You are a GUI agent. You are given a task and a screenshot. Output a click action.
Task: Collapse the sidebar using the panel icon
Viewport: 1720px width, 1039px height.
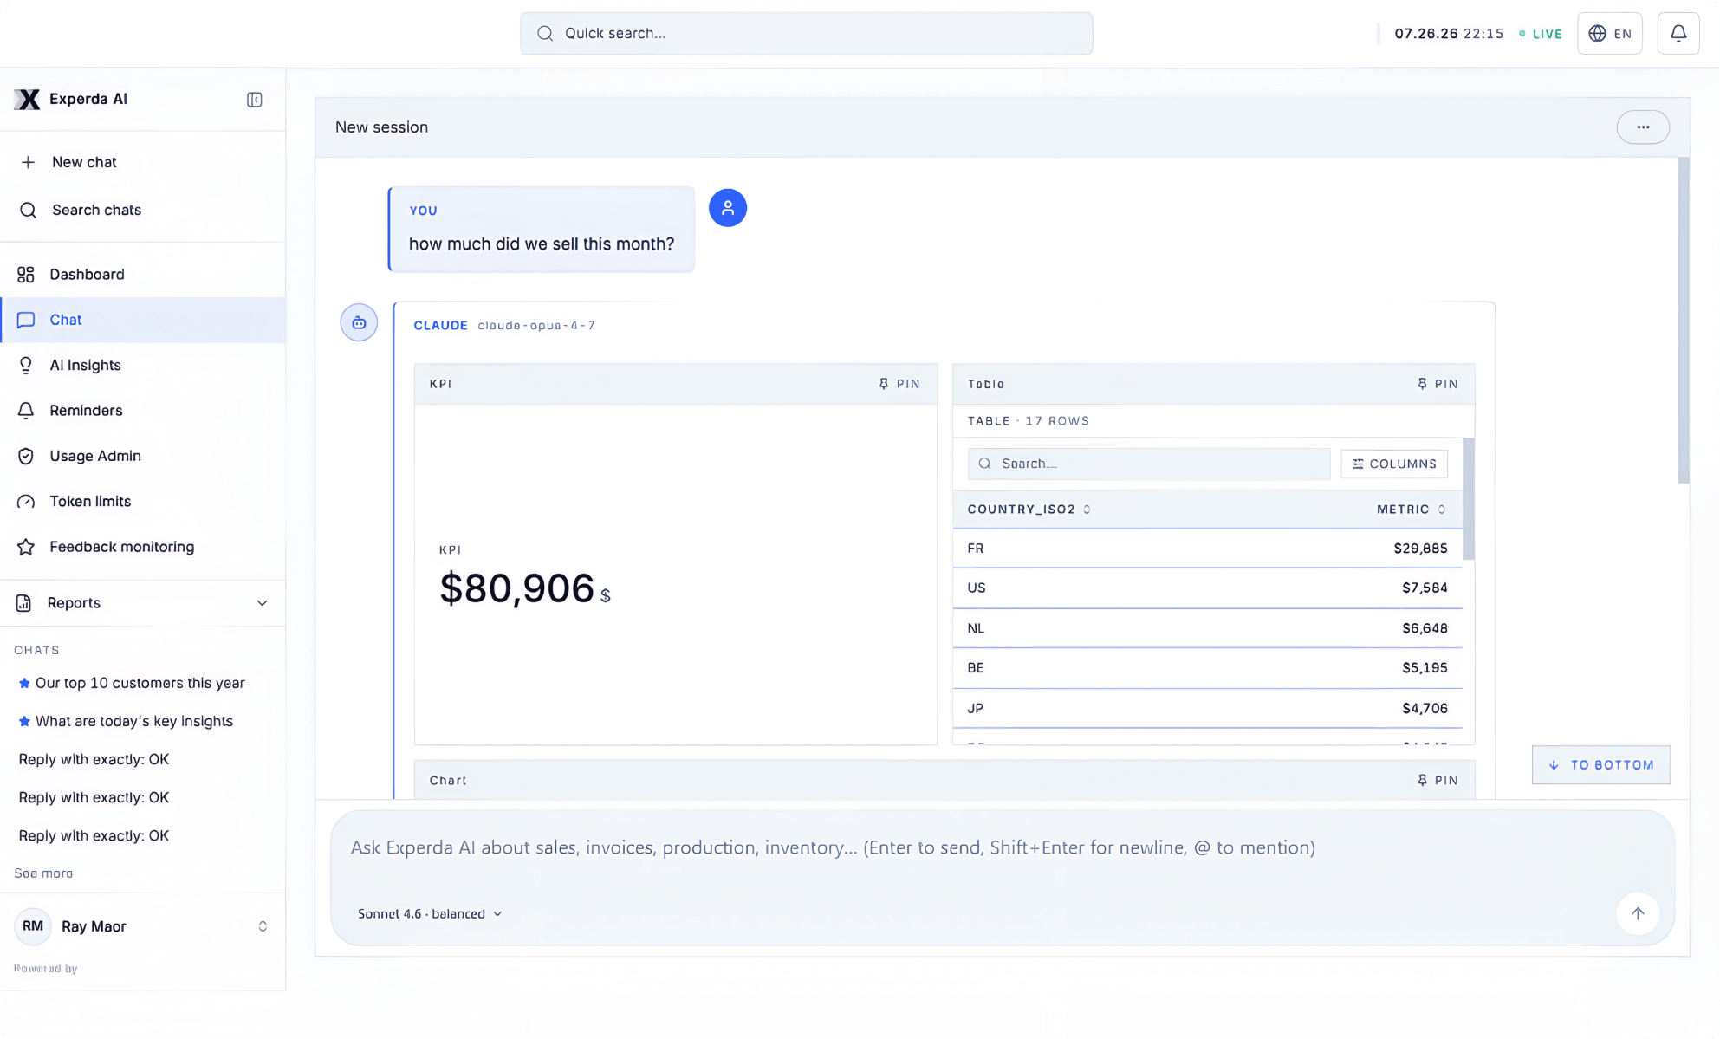(254, 100)
